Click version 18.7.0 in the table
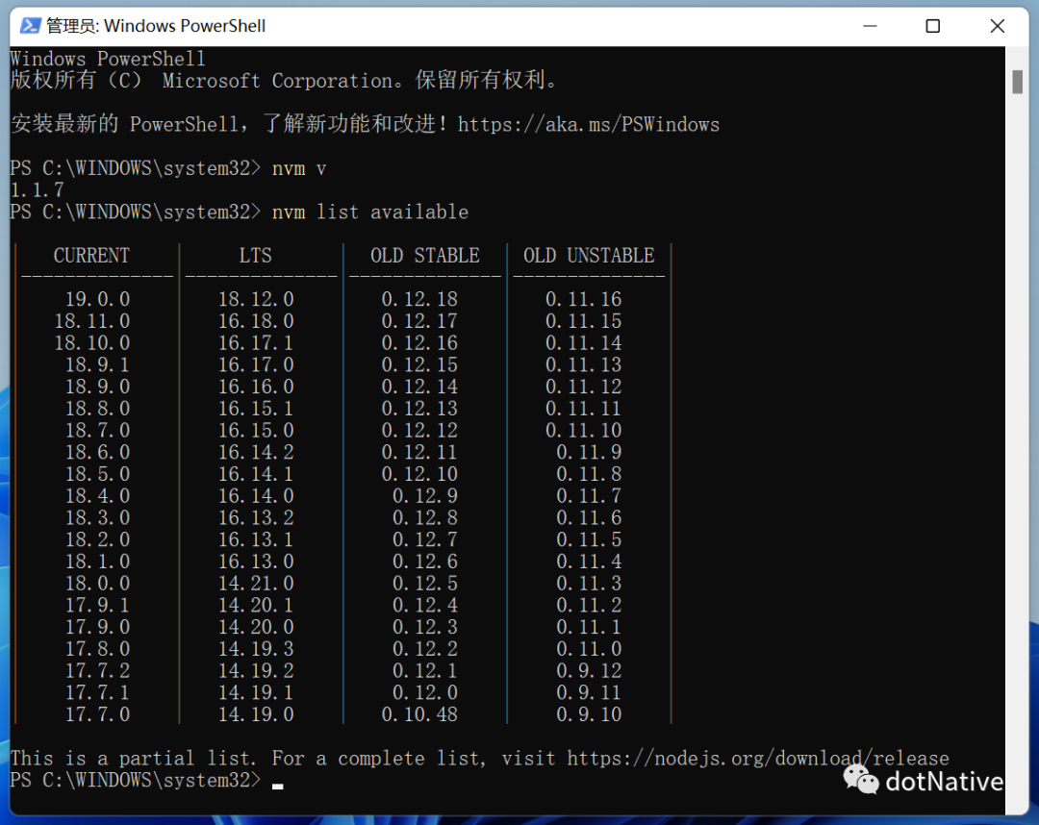Viewport: 1039px width, 825px height. [x=97, y=431]
